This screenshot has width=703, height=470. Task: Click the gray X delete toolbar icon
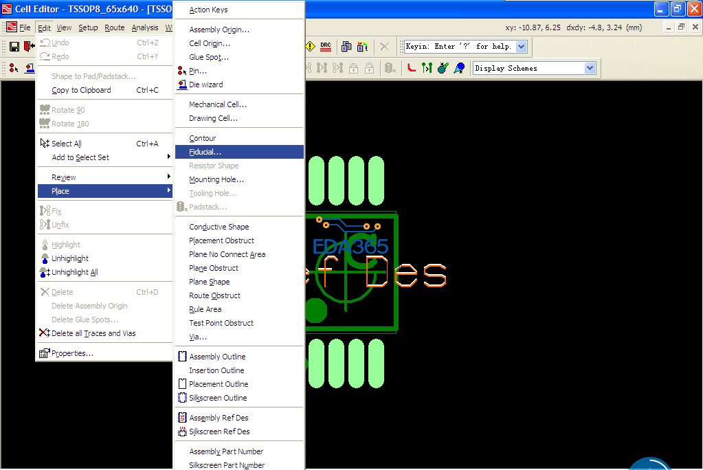pyautogui.click(x=384, y=46)
